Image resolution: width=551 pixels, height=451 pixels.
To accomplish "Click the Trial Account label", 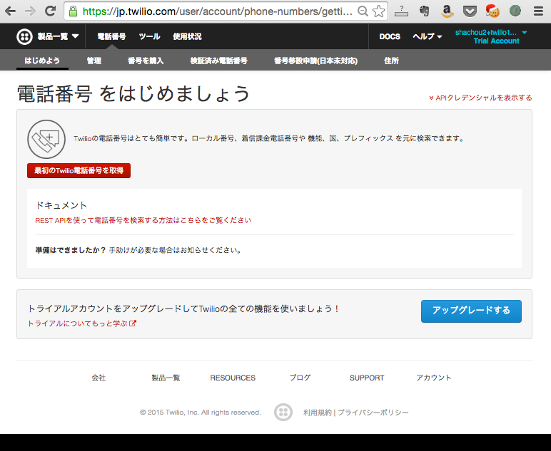I will click(x=496, y=41).
